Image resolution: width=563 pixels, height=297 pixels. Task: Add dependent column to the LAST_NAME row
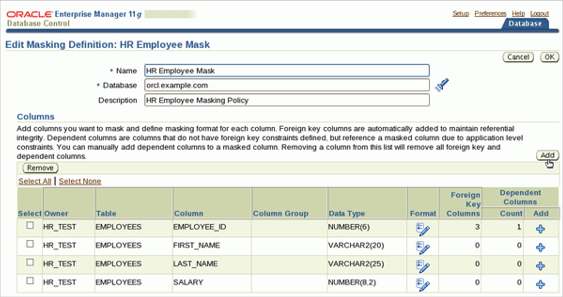tap(541, 266)
